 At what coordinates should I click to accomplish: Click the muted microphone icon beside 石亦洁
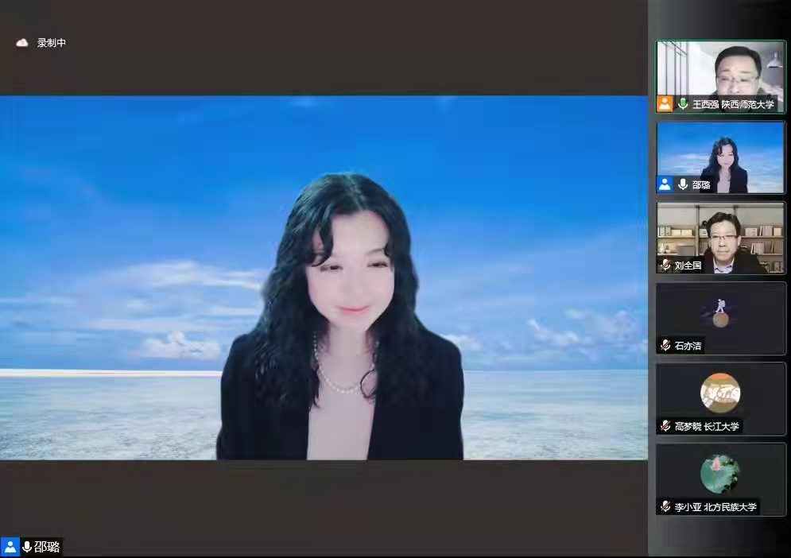666,346
